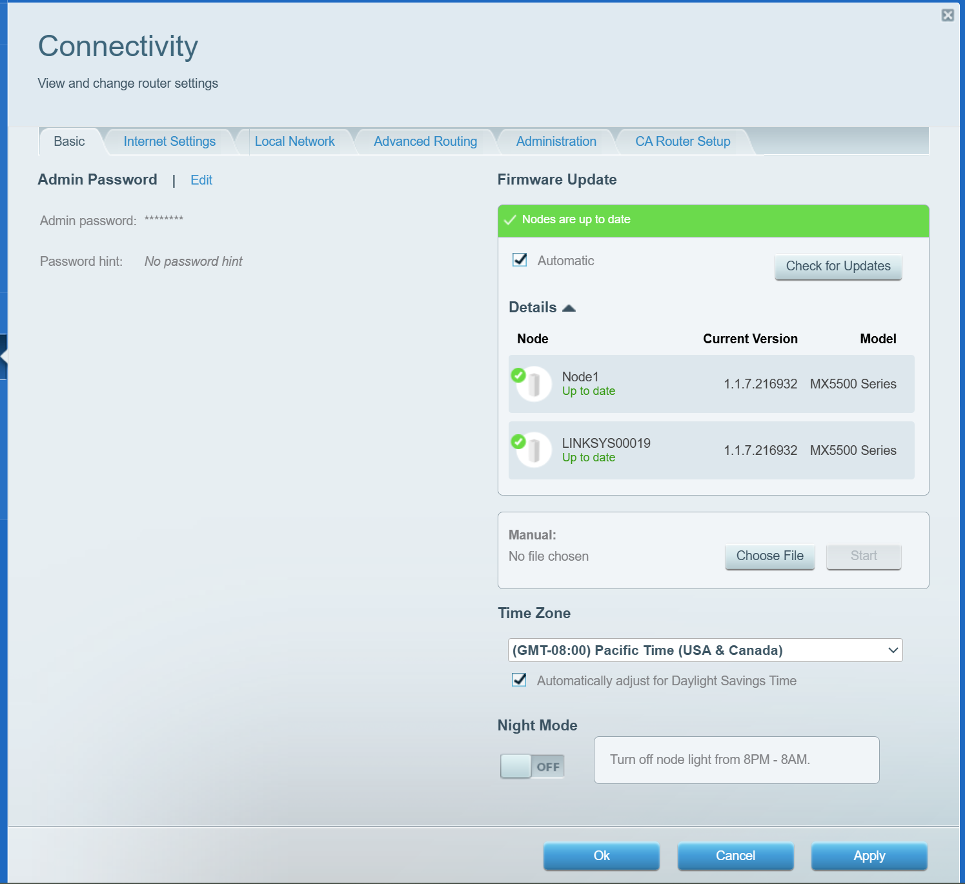Click the Current Version column header
Image resolution: width=965 pixels, height=884 pixels.
750,339
